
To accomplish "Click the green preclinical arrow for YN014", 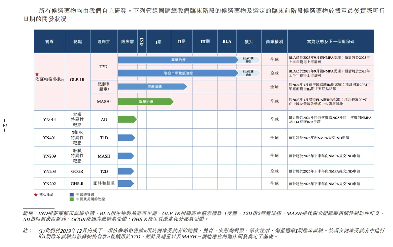I will tap(127, 119).
